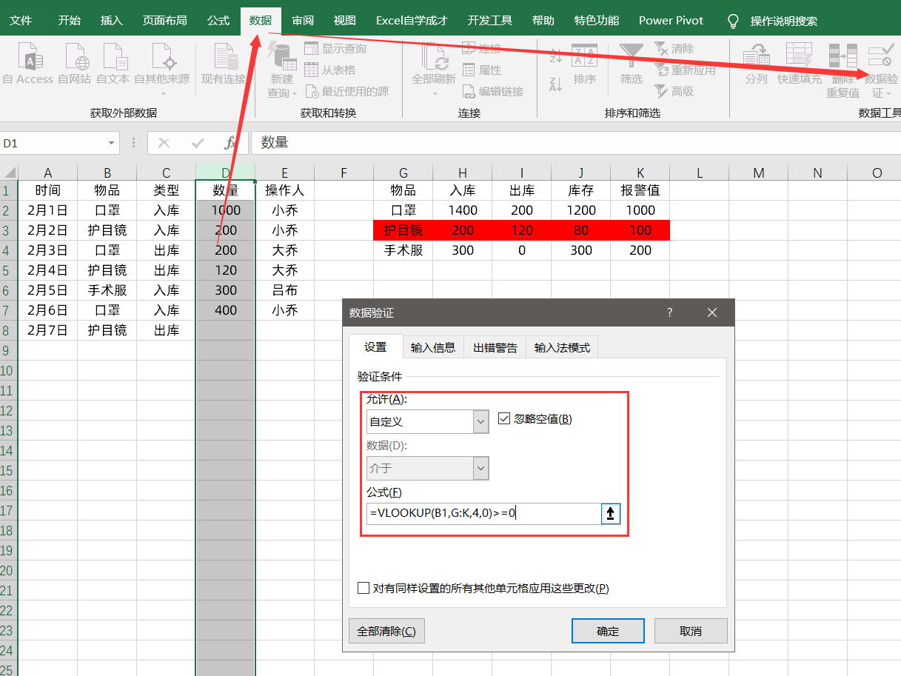This screenshot has height=676, width=901.
Task: Open the 开发工具 ribbon tab
Action: click(490, 21)
